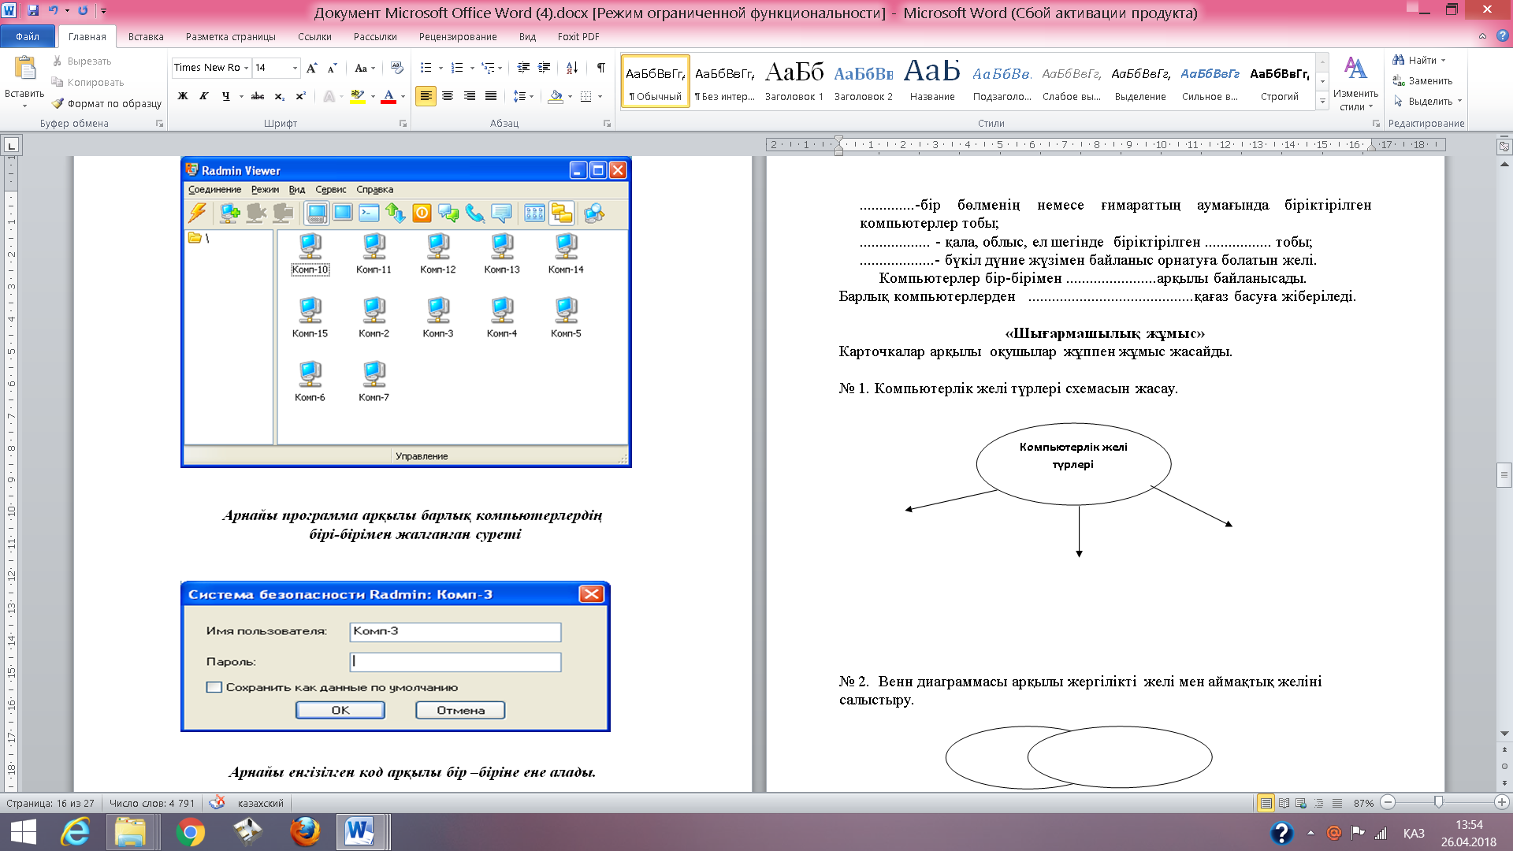Click the red font color swatch
Viewport: 1513px width, 851px height.
[x=388, y=96]
